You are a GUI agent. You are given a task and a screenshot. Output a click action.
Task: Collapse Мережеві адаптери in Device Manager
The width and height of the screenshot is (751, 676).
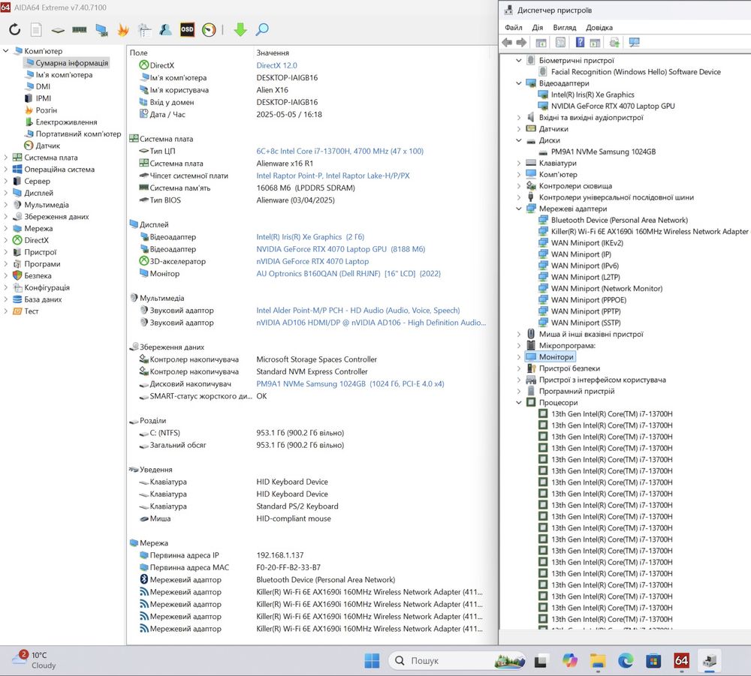(x=519, y=209)
